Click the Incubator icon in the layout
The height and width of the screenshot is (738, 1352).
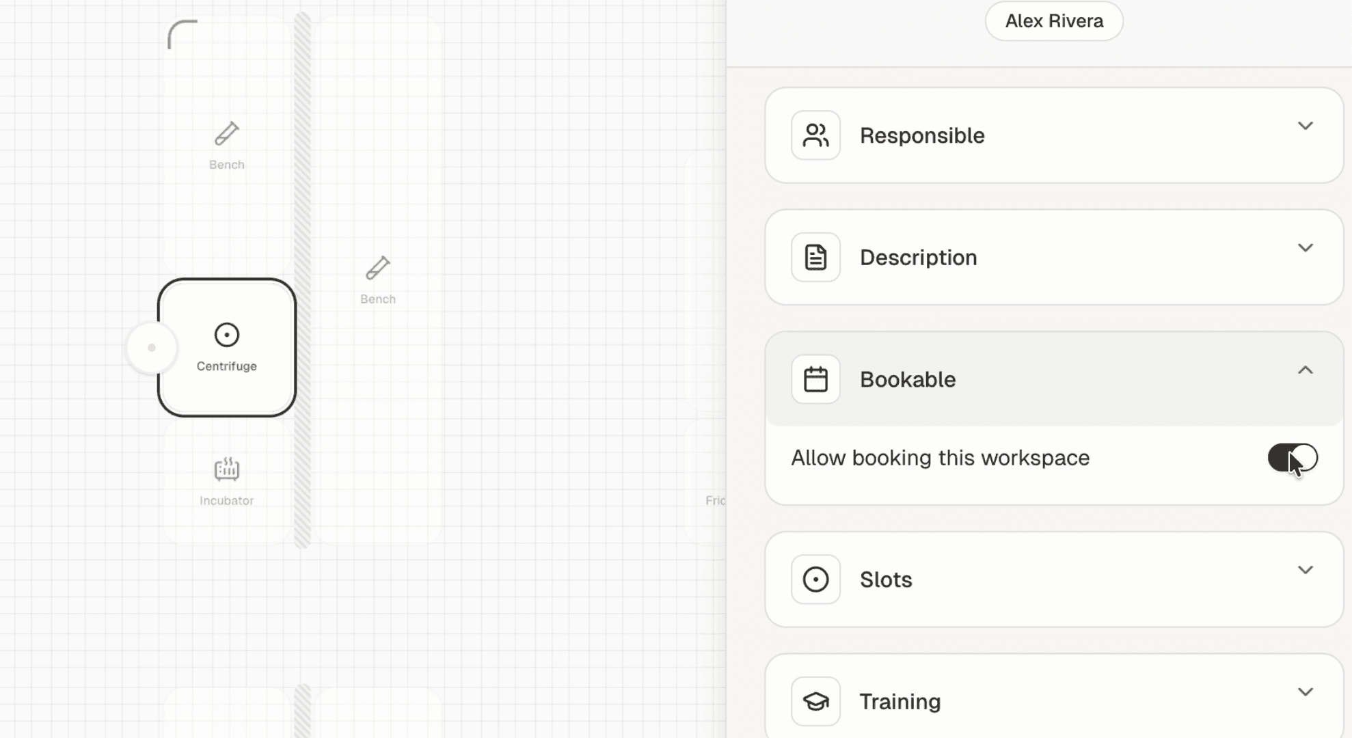(x=226, y=469)
